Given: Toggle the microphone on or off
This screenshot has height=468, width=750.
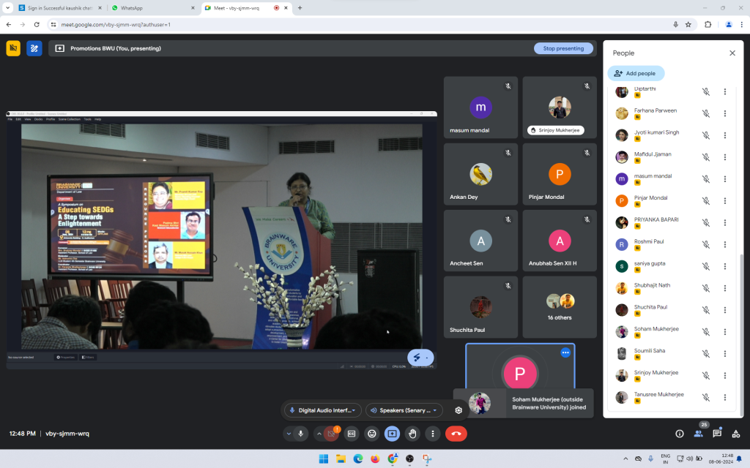Looking at the screenshot, I should coord(301,434).
